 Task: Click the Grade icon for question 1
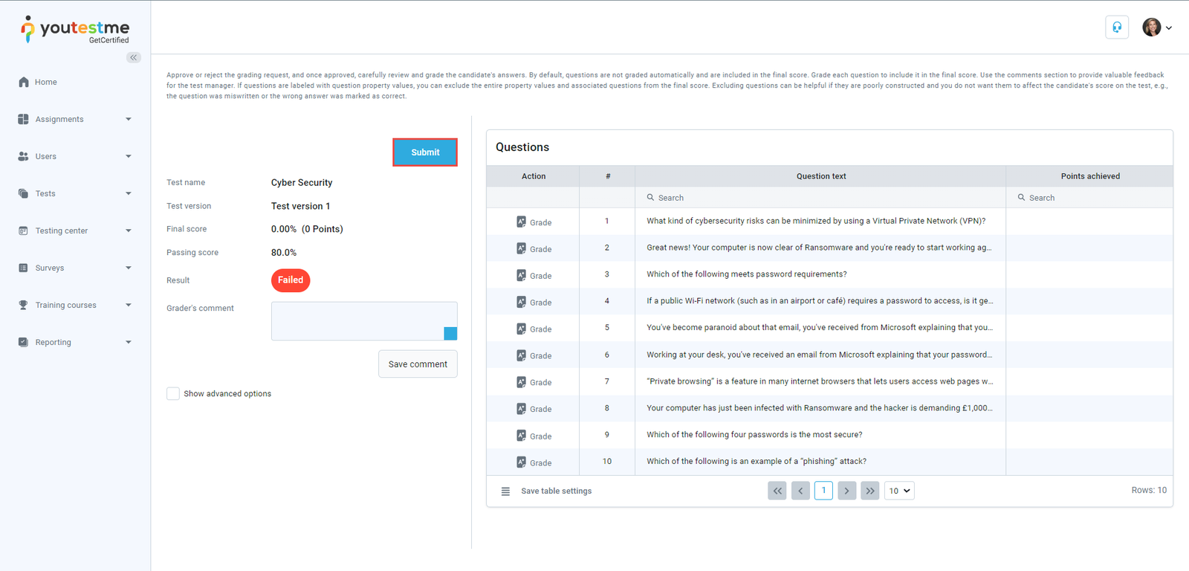click(522, 222)
